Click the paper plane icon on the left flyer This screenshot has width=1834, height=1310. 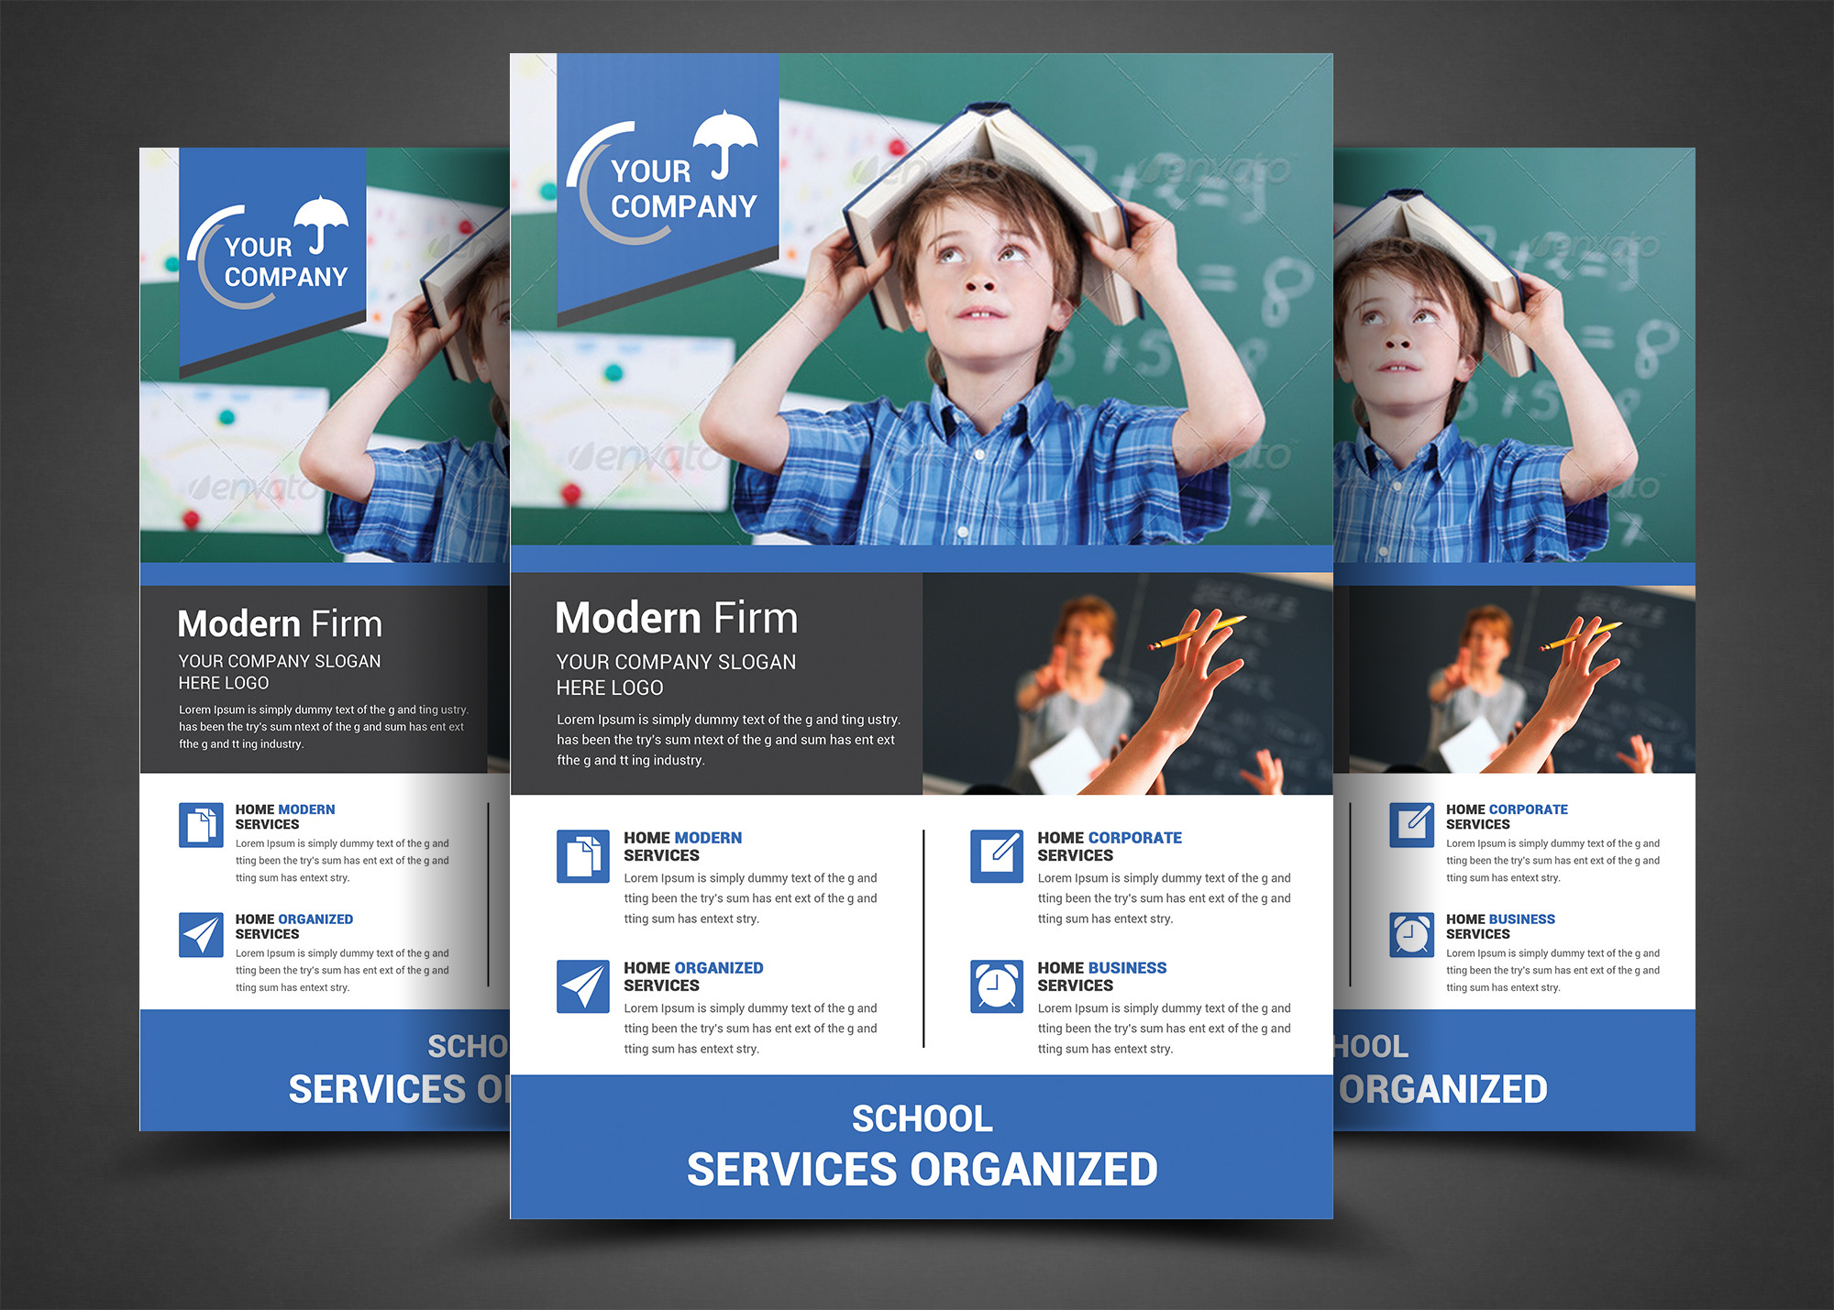pos(201,935)
